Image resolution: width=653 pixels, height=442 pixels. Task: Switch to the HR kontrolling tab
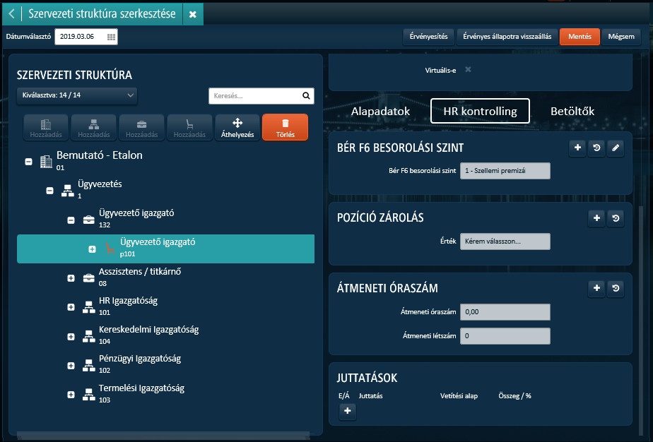(480, 111)
